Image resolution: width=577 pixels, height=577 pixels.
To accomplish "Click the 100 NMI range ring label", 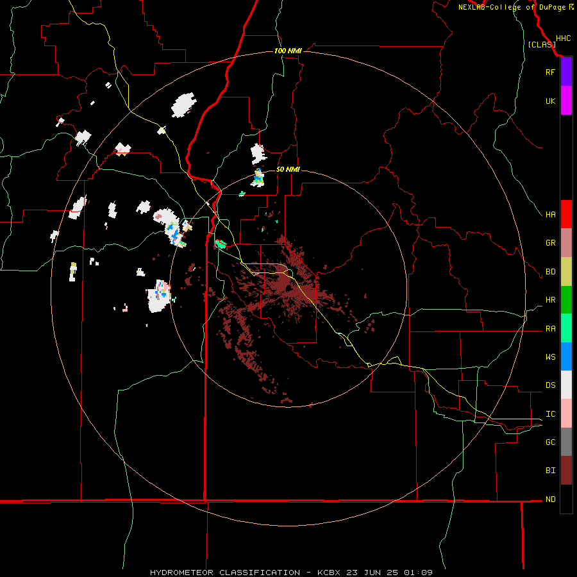I will pyautogui.click(x=288, y=51).
